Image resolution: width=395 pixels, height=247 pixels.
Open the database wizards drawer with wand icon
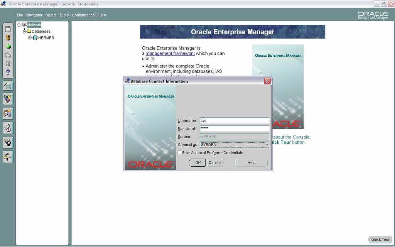pos(8,86)
